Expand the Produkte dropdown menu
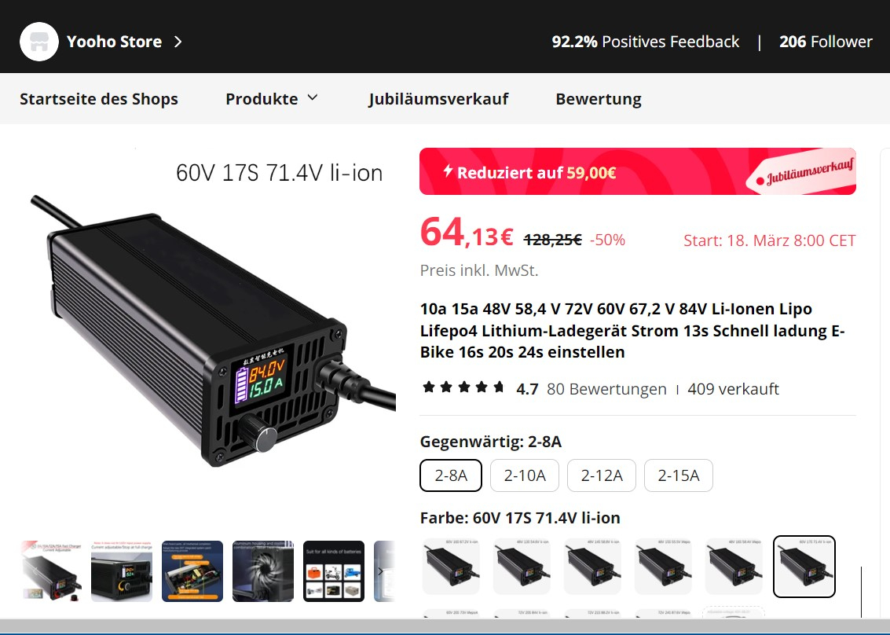 (x=272, y=99)
